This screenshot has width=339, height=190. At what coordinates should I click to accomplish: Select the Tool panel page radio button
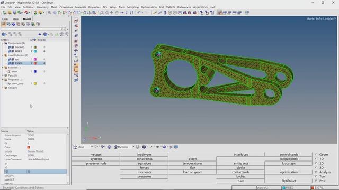pyautogui.click(x=316, y=176)
